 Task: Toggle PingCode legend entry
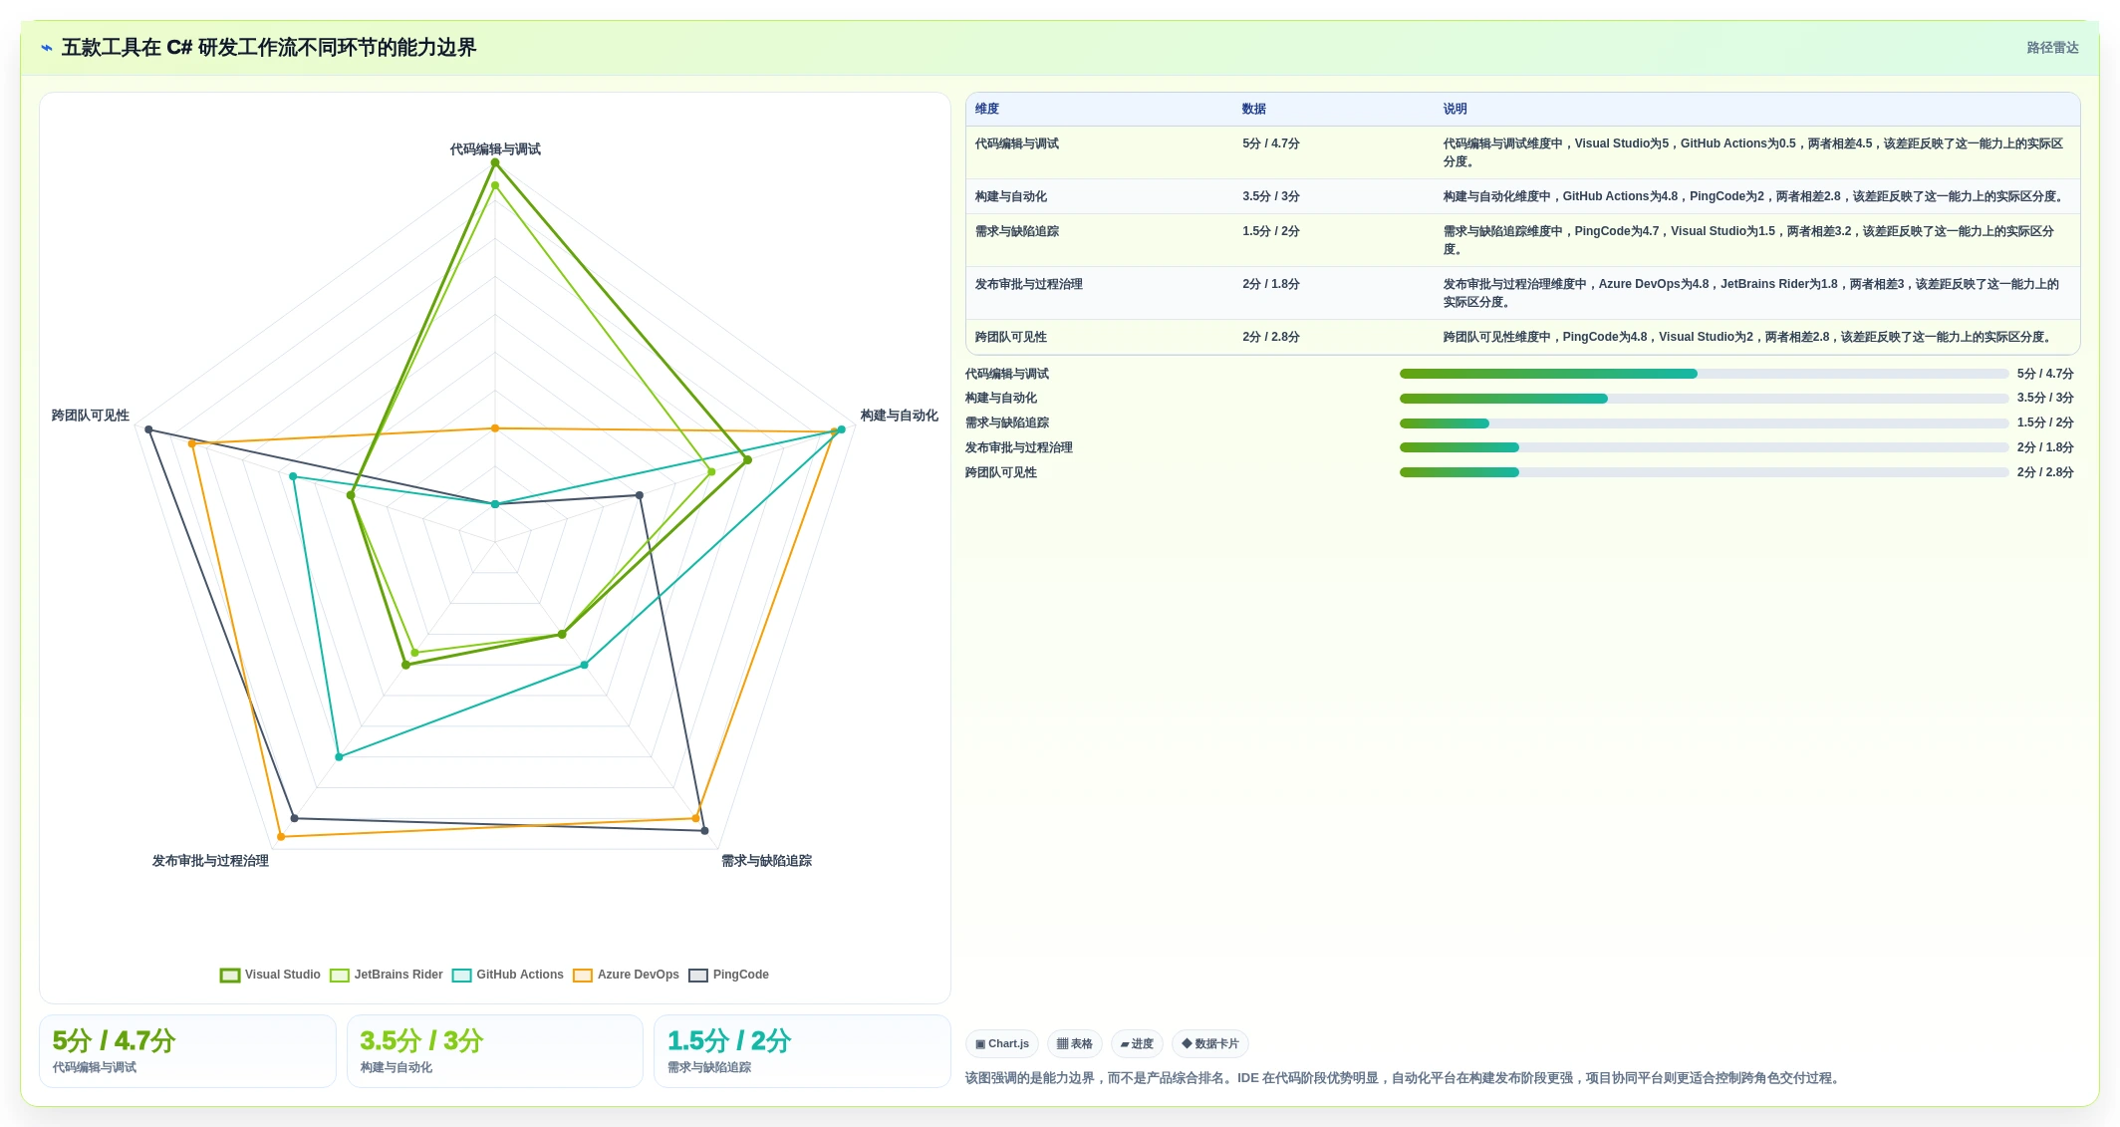click(728, 975)
